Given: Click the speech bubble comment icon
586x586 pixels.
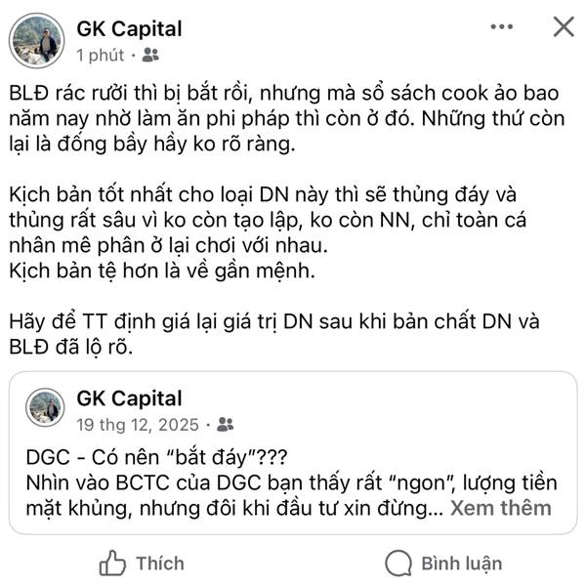Looking at the screenshot, I should click(x=398, y=563).
